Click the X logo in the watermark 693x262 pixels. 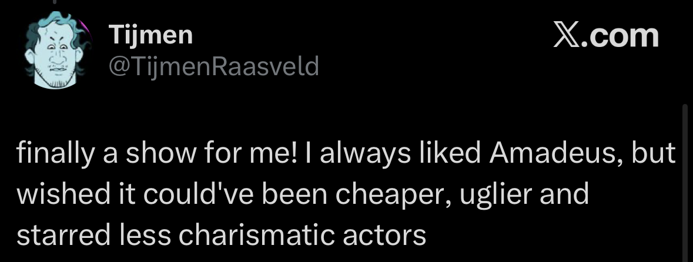tap(566, 36)
